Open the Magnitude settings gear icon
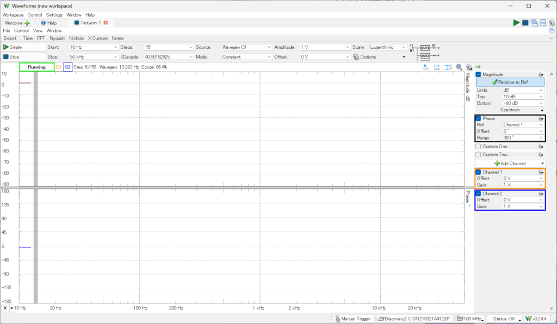This screenshot has width=557, height=324. 540,74
